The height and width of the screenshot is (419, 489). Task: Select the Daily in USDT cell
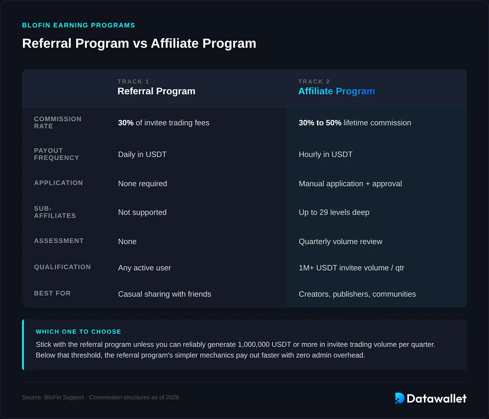[x=142, y=154]
